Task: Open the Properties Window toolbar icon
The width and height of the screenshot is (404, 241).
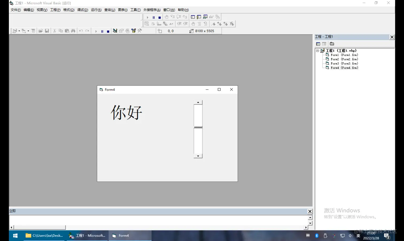Action: point(121,31)
